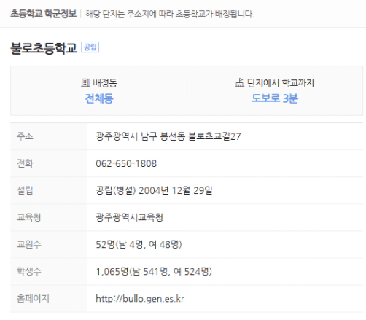Click the 교원수 row label
This screenshot has width=366, height=320.
pos(28,244)
